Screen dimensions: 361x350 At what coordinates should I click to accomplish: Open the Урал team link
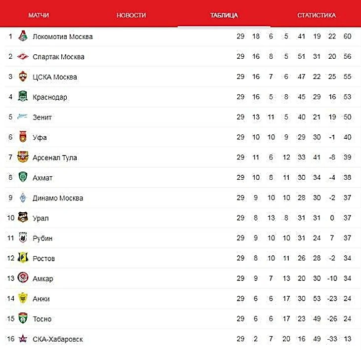[41, 218]
